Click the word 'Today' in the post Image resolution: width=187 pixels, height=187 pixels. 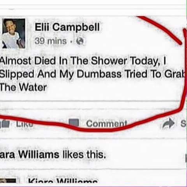(144, 61)
